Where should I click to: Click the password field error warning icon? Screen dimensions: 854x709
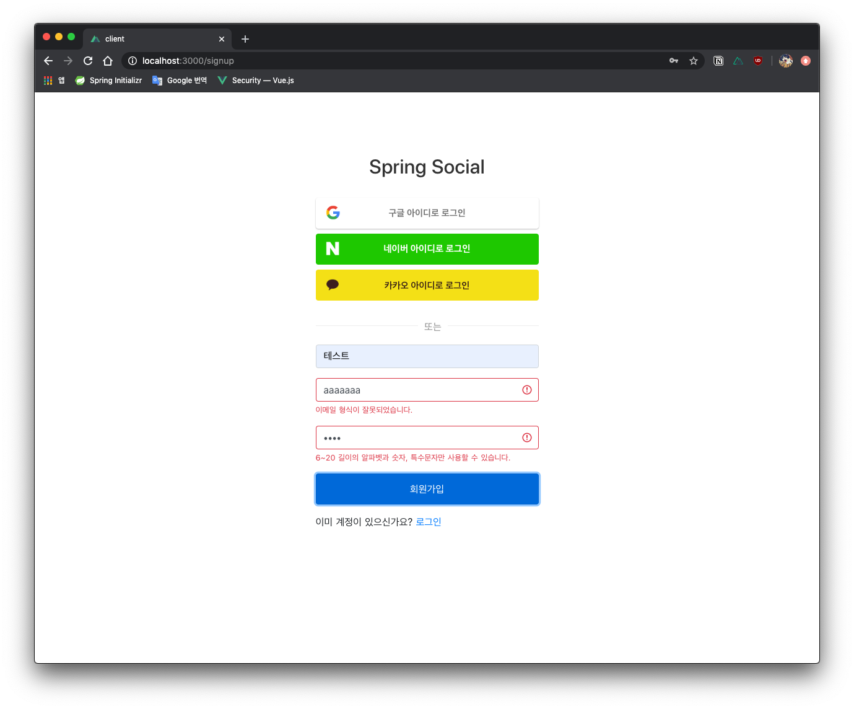coord(527,438)
